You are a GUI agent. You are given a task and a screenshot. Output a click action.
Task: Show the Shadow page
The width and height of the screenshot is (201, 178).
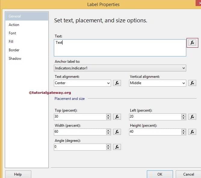(27, 59)
